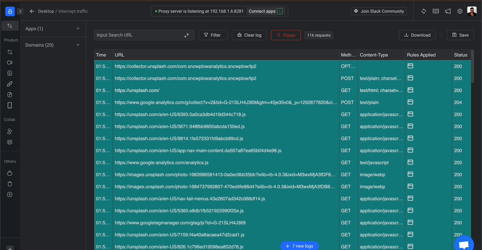The height and width of the screenshot is (250, 482).
Task: Click the Clear log button
Action: click(x=249, y=35)
